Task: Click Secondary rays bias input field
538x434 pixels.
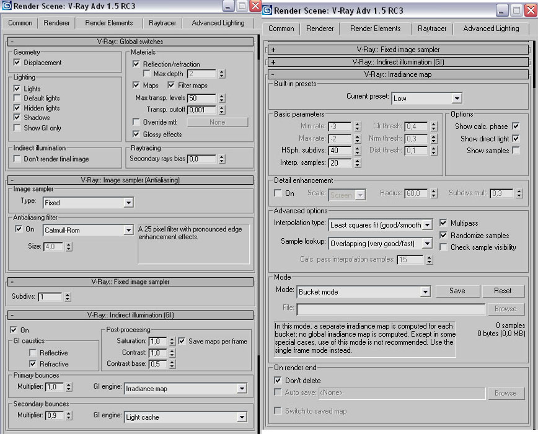Action: pos(202,159)
